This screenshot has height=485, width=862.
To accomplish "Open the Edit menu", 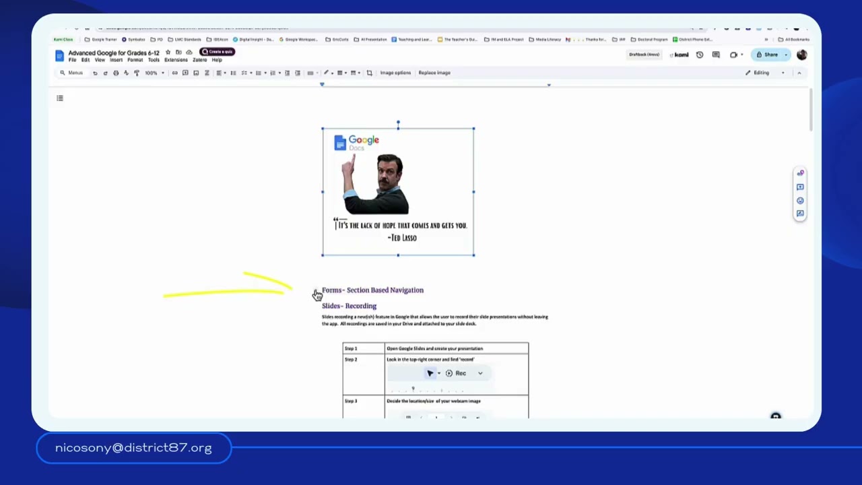I will point(86,60).
